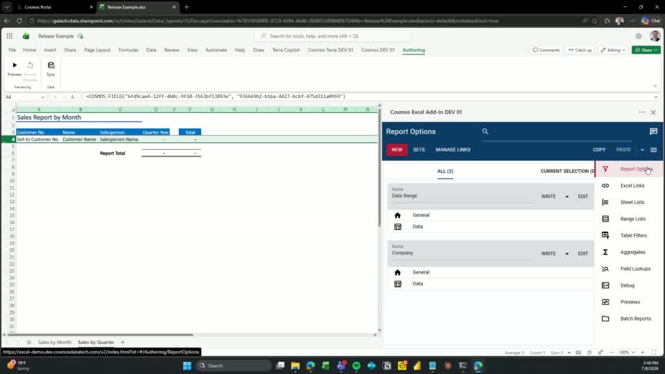The width and height of the screenshot is (665, 374).
Task: Click the Windows taskbar Search box
Action: click(234, 366)
